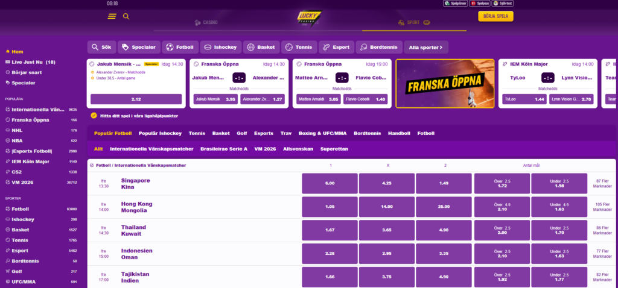
Task: Bet Flavio Cobolli at 1.40
Action: 365,99
